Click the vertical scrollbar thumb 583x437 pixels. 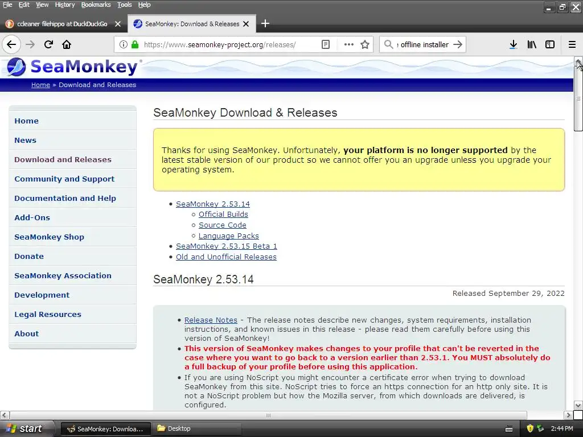578,100
